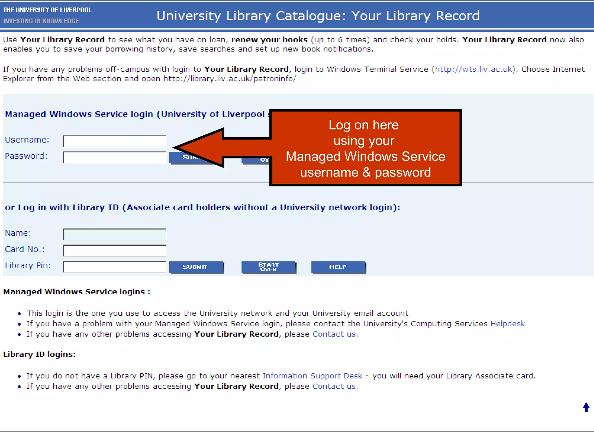Click the 'or Log in with Library ID' heading
Screen dimensions: 594x445
coord(202,207)
